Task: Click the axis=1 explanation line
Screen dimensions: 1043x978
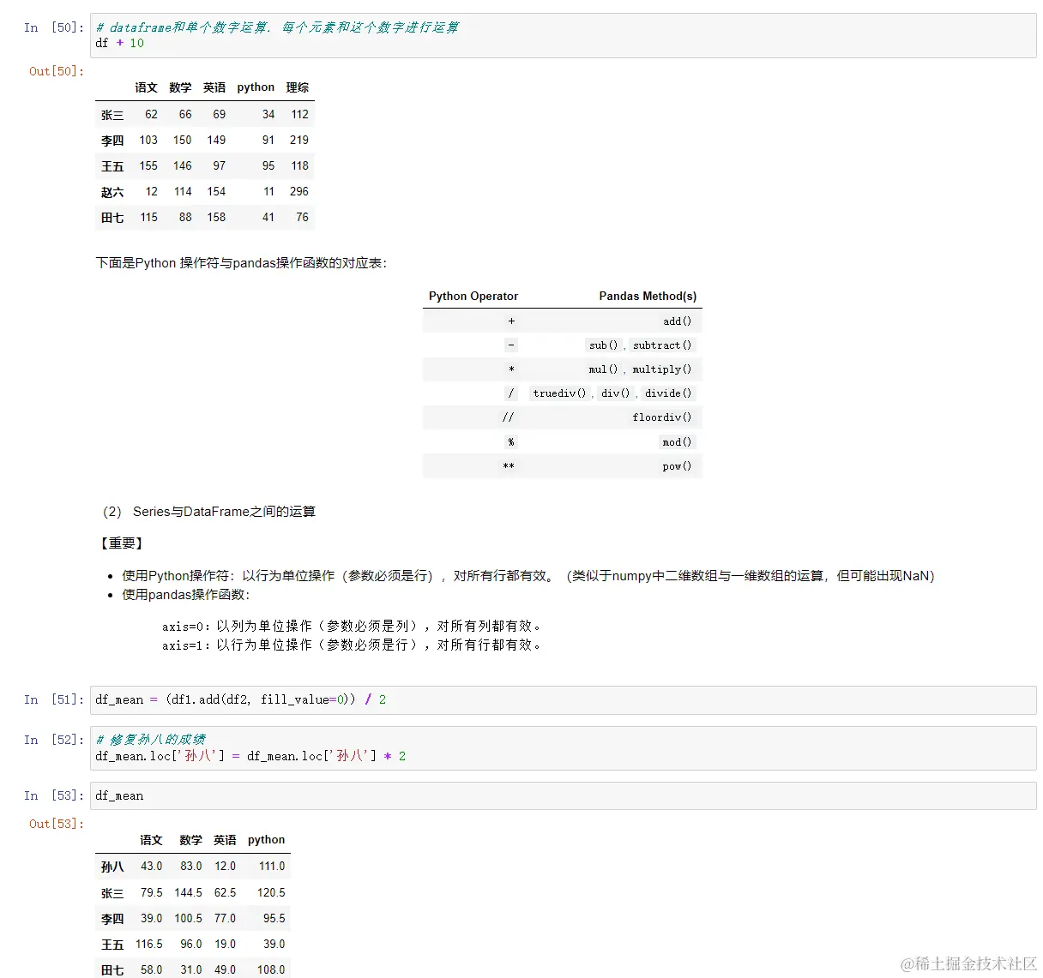Action: click(353, 645)
